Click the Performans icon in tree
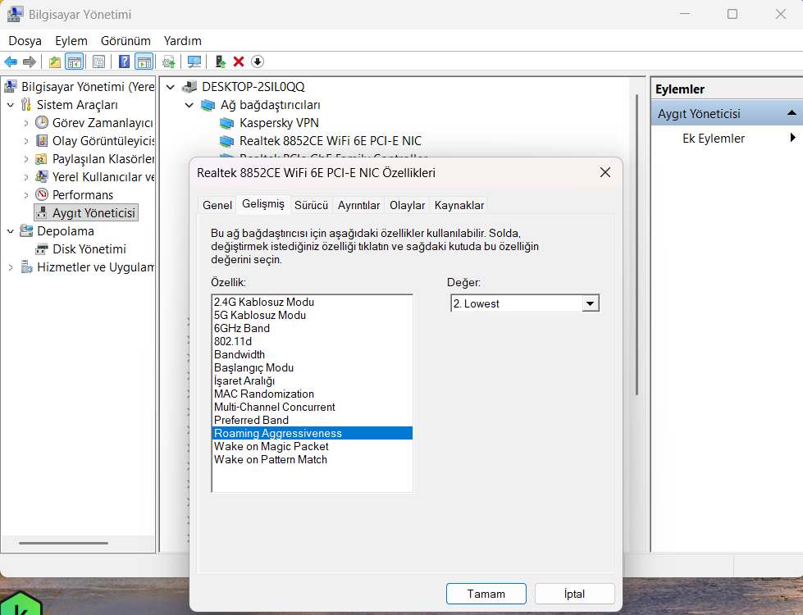This screenshot has width=803, height=615. point(42,195)
